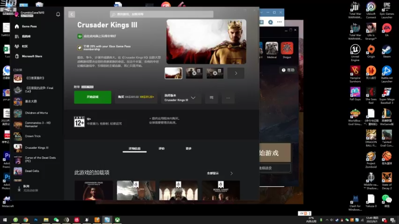The image size is (399, 224).
Task: Open File Explorer from taskbar
Action: point(46,220)
